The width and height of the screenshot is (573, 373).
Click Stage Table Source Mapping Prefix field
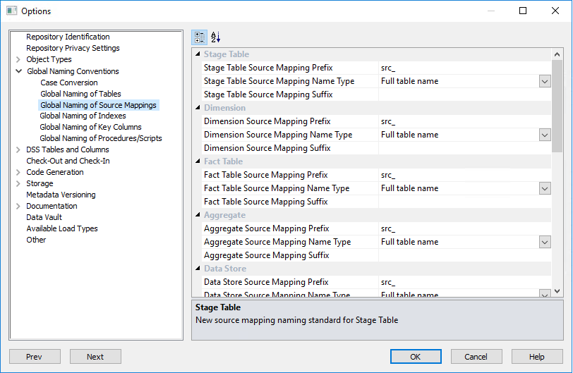click(464, 68)
